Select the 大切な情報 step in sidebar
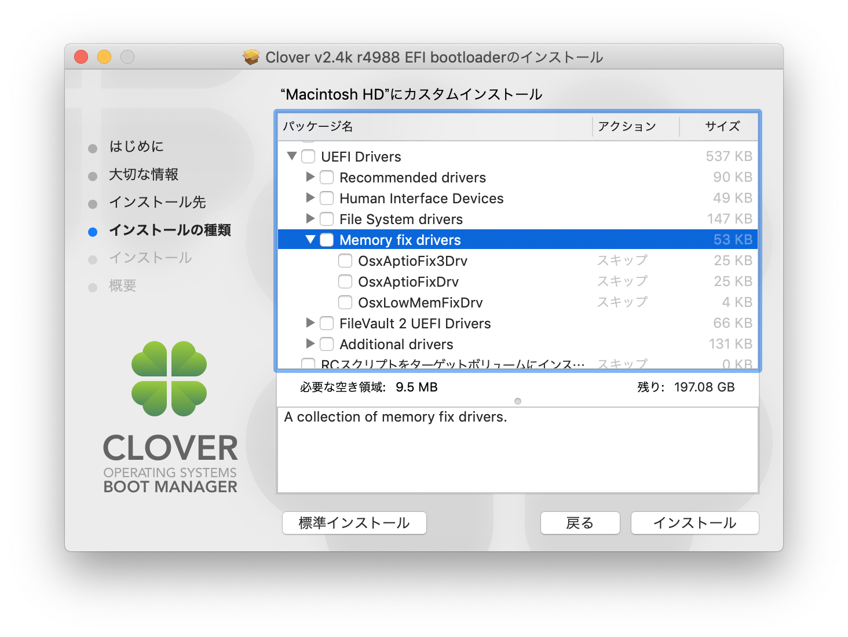848x637 pixels. (x=144, y=174)
